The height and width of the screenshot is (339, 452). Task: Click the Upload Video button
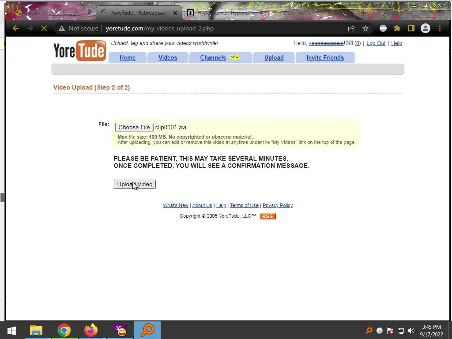tap(135, 184)
